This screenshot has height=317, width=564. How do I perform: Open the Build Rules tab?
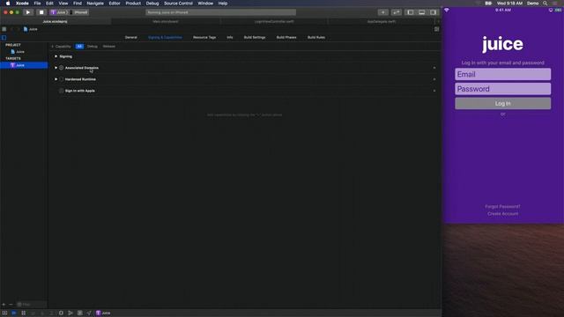316,37
